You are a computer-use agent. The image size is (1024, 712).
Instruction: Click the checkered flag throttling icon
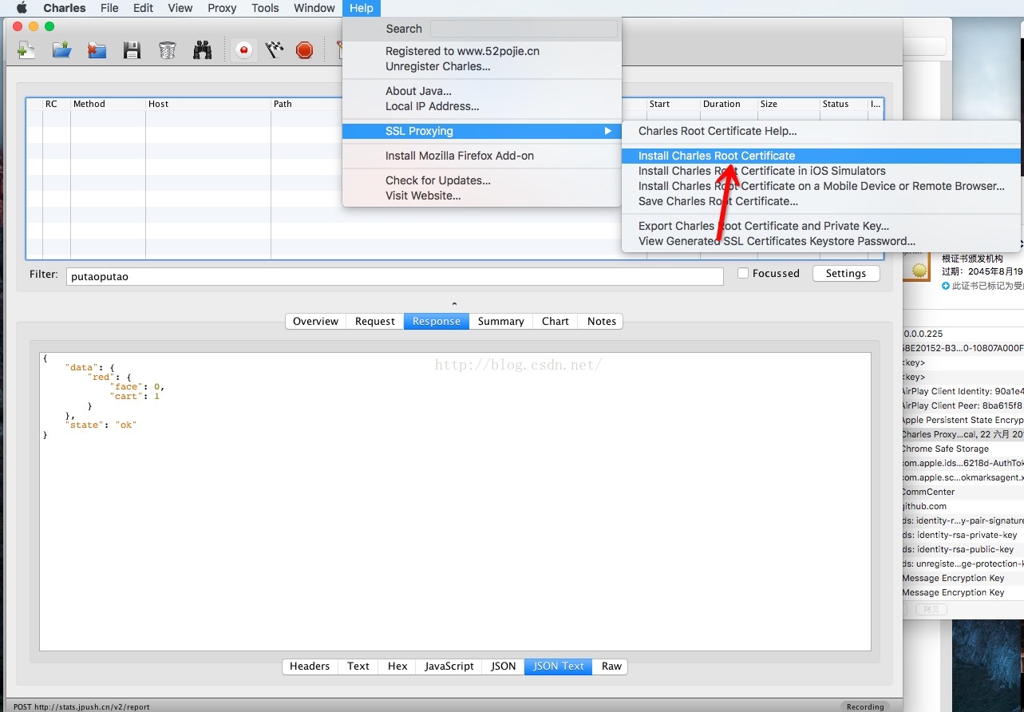coord(275,50)
